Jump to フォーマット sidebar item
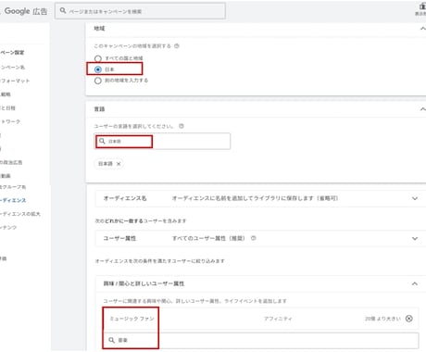The height and width of the screenshot is (352, 426). point(15,81)
